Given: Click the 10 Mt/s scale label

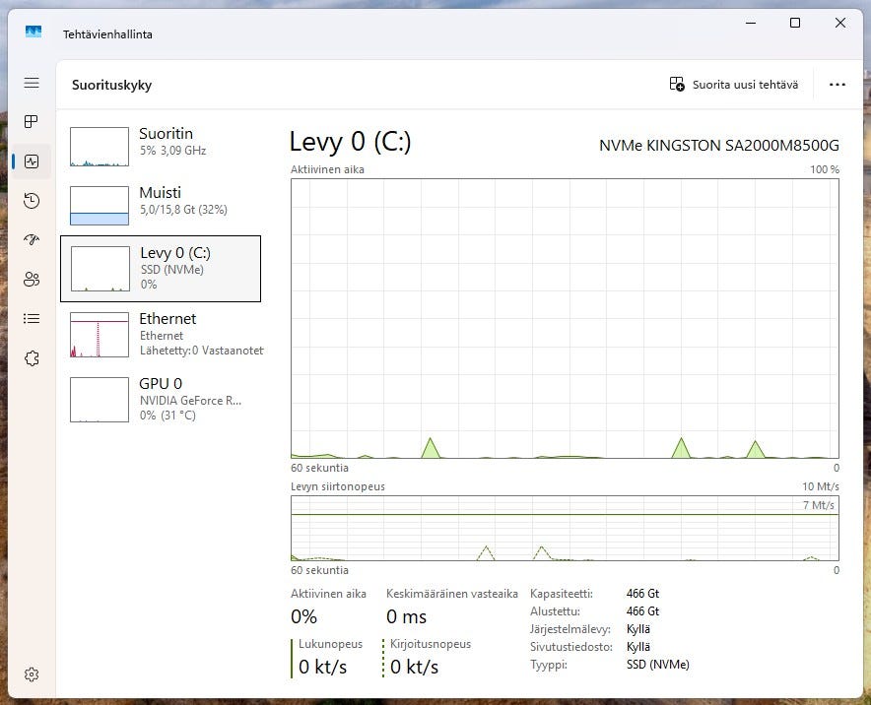Looking at the screenshot, I should [821, 486].
